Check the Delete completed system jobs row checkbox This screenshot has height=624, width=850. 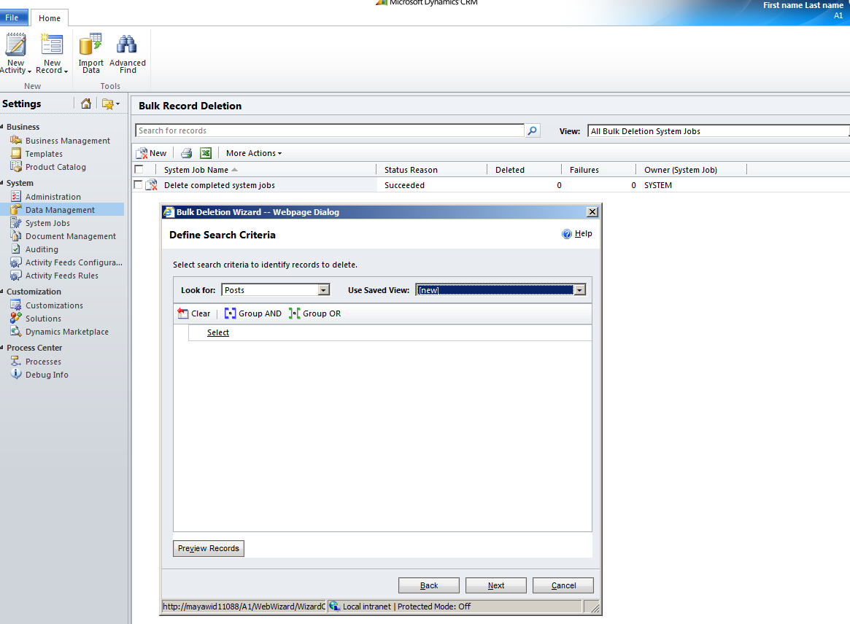[x=139, y=185]
